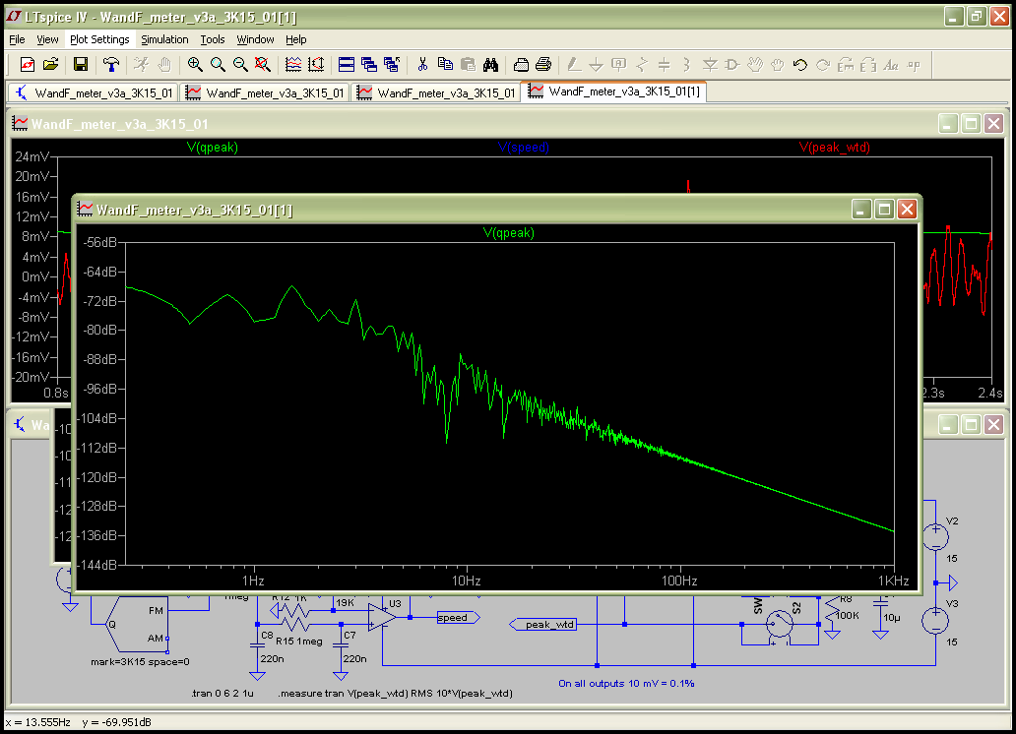
Task: Open Control Panel hammer icon
Action: pyautogui.click(x=111, y=65)
